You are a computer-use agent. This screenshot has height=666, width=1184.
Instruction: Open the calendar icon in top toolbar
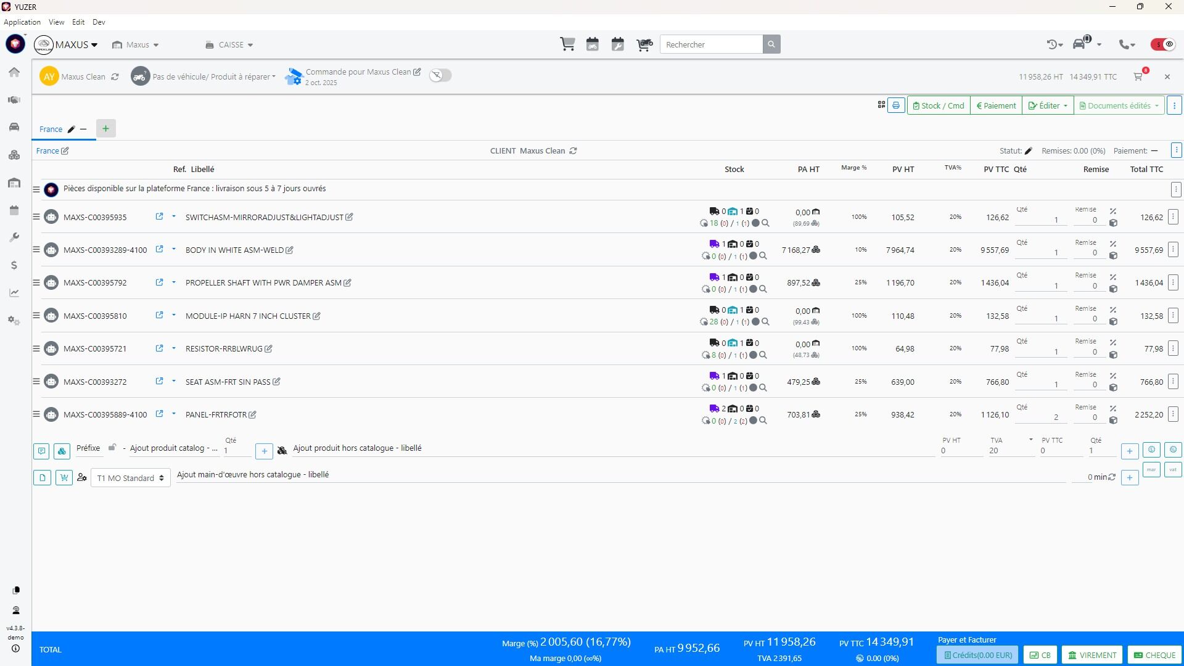tap(593, 44)
